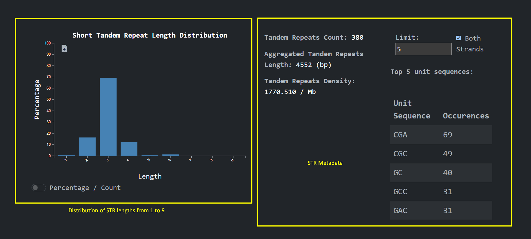Screen dimensions: 531x239
Task: Toggle the Percentage / Count switch
Action: tap(38, 188)
